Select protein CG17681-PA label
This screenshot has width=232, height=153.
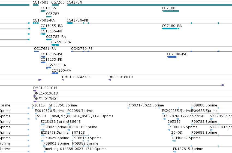click(45, 49)
